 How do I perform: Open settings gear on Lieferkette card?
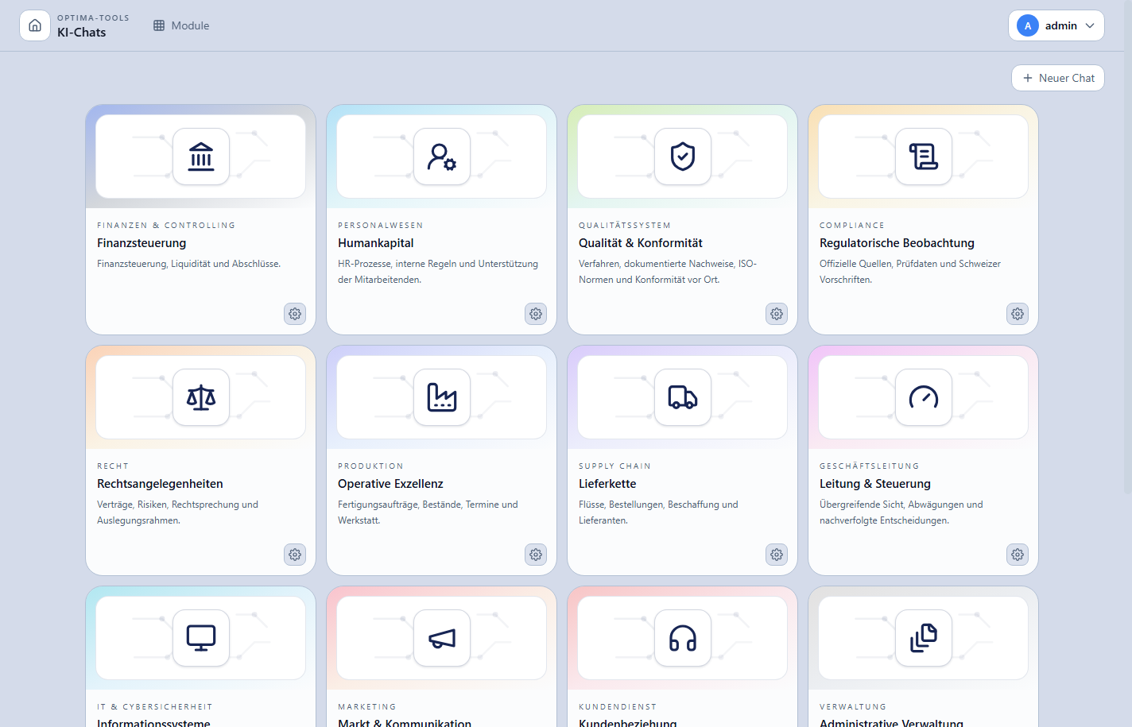tap(777, 555)
